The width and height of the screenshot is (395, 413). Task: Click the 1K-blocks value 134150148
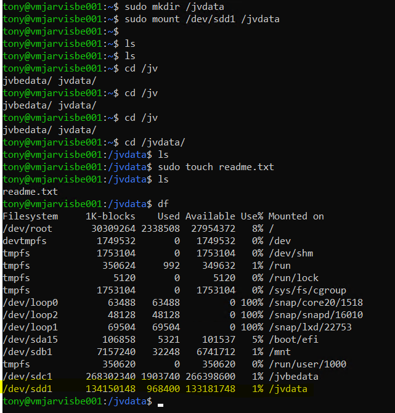click(110, 389)
